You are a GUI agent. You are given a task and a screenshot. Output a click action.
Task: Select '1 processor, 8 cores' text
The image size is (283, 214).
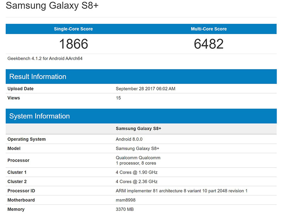click(x=136, y=163)
